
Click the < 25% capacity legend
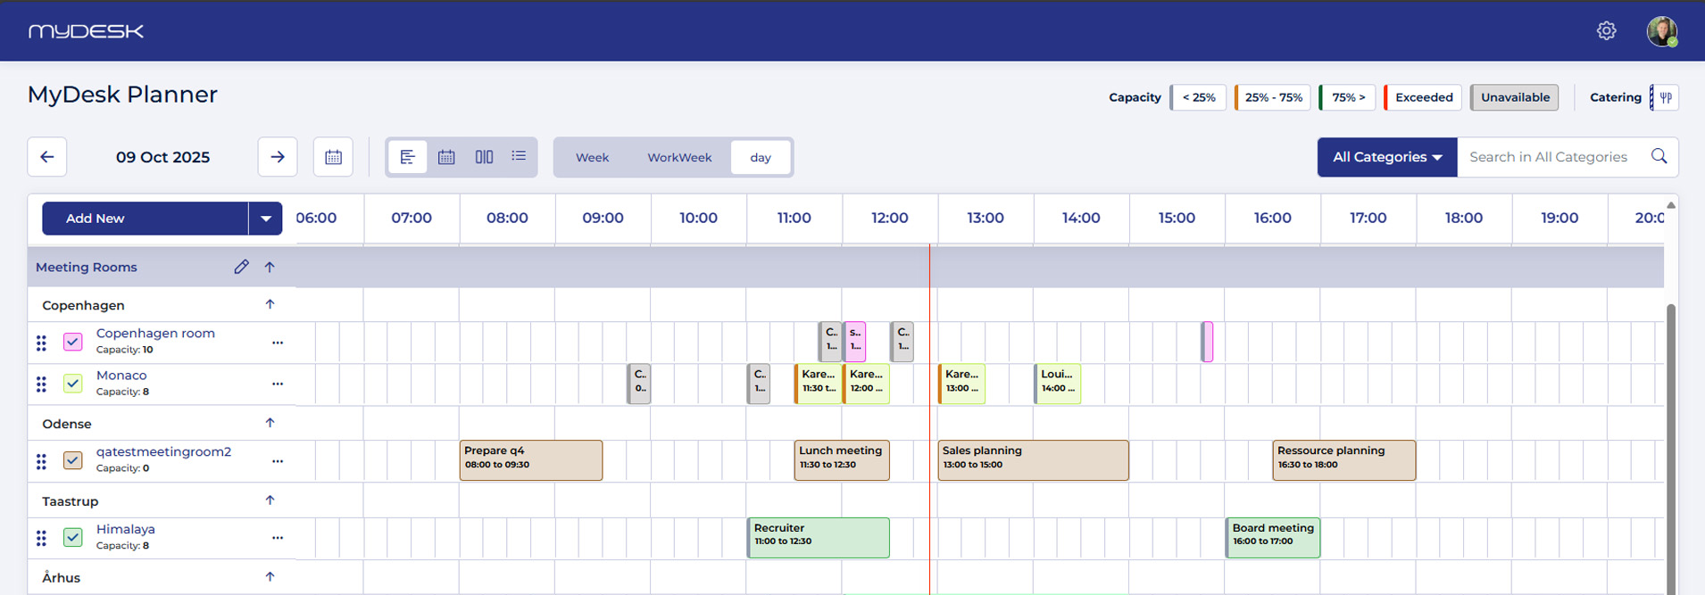click(1198, 97)
